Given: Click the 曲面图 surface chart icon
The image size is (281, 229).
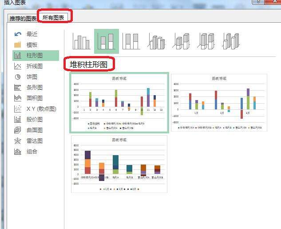Looking at the screenshot, I should point(18,130).
